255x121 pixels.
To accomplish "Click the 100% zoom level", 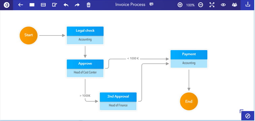I will coord(190,5).
